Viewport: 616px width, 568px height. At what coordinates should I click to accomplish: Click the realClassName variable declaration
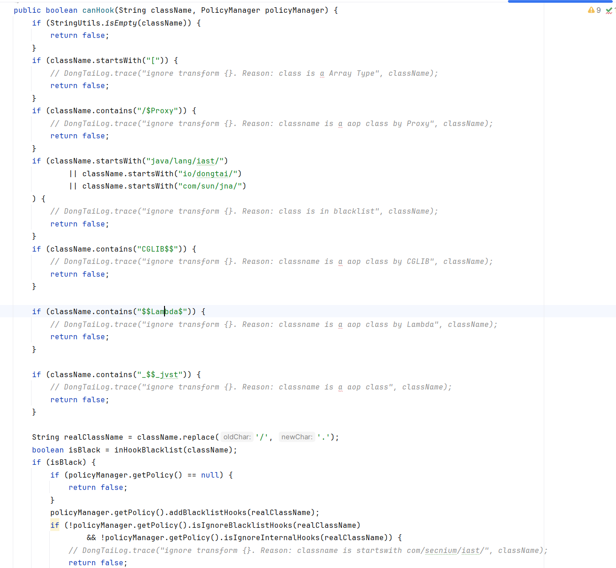coord(93,437)
